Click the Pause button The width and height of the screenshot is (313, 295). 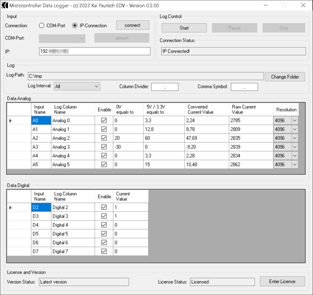click(x=234, y=28)
